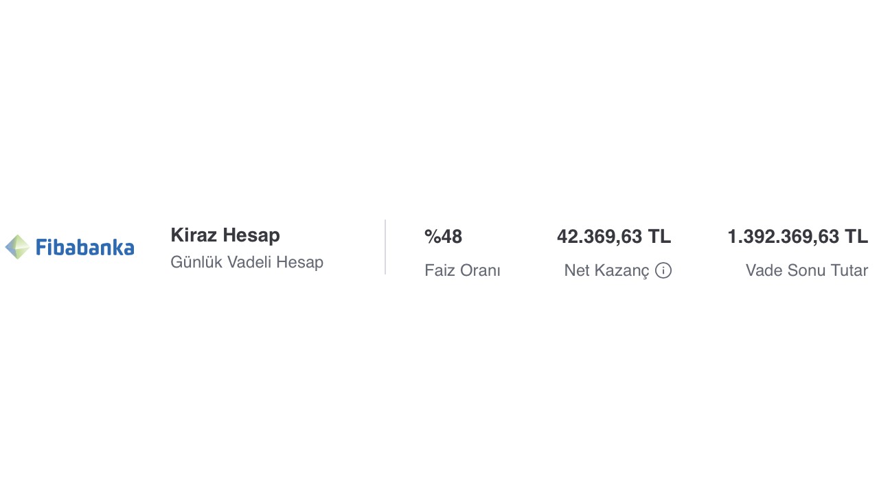Select the Faiz Oranı label
The height and width of the screenshot is (494, 879).
click(462, 270)
